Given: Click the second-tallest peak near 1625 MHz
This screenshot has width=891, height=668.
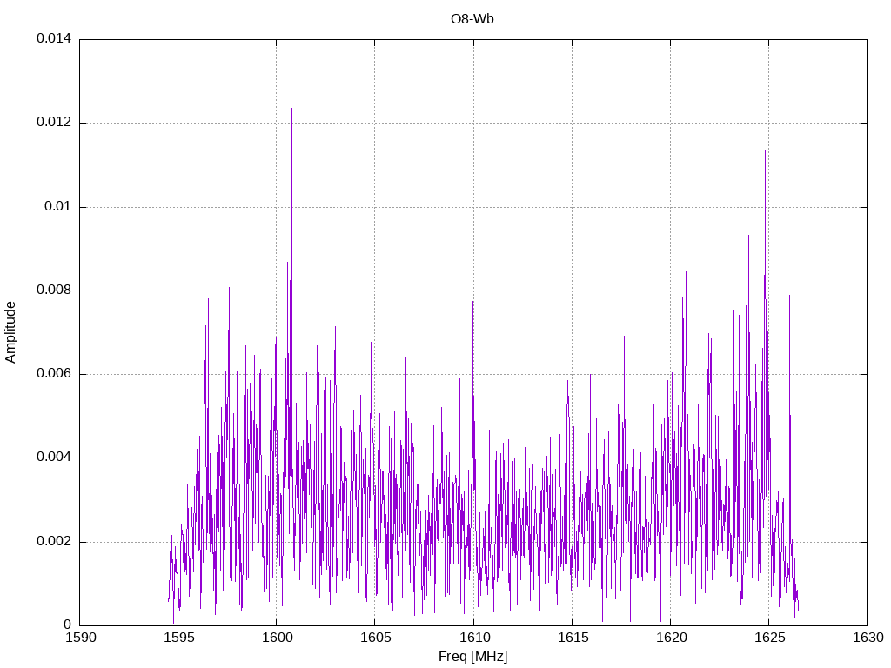Looking at the screenshot, I should (765, 151).
